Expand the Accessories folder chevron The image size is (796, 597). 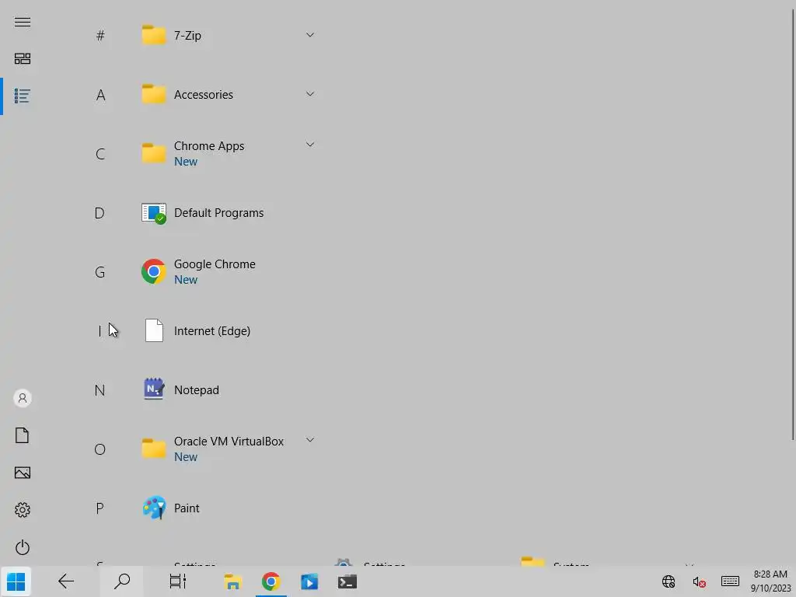(x=310, y=94)
